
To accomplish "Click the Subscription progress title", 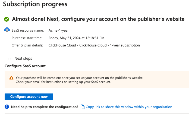I will pos(35,4).
